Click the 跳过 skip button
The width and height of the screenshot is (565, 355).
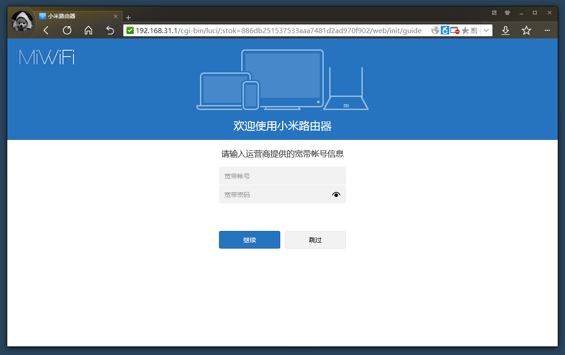tap(315, 240)
